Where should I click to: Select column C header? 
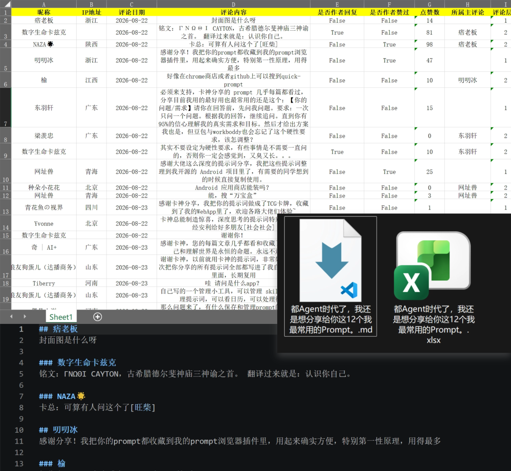pos(132,4)
